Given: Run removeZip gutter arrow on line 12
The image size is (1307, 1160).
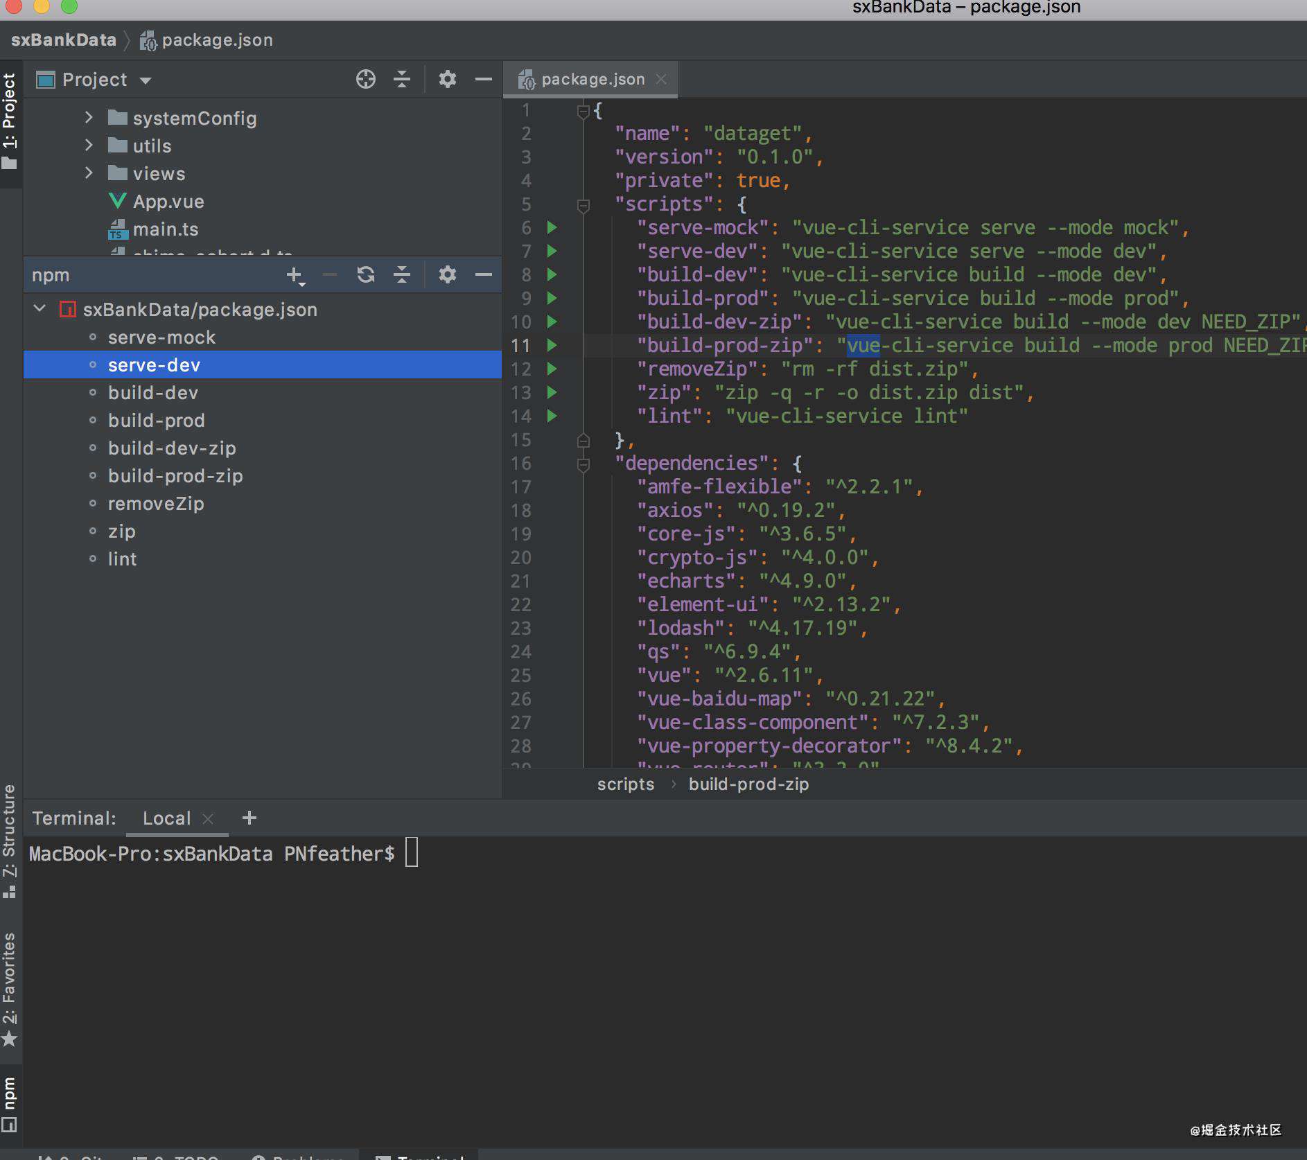Looking at the screenshot, I should click(552, 369).
